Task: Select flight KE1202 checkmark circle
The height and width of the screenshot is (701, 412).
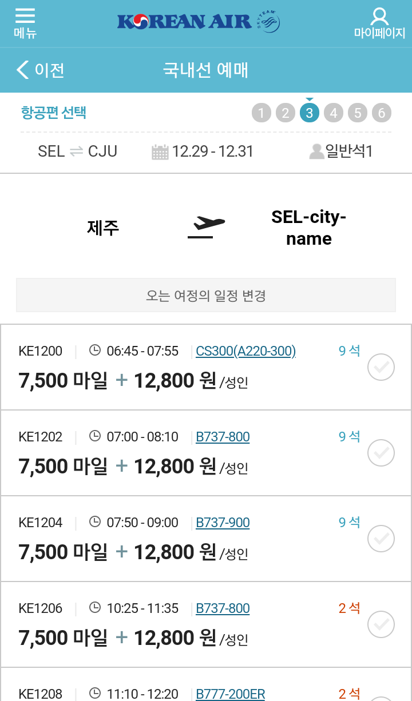Action: point(381,453)
